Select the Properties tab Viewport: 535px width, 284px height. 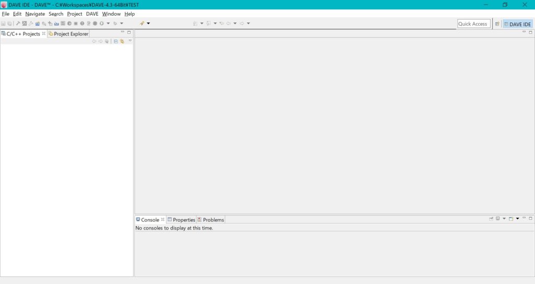[181, 220]
